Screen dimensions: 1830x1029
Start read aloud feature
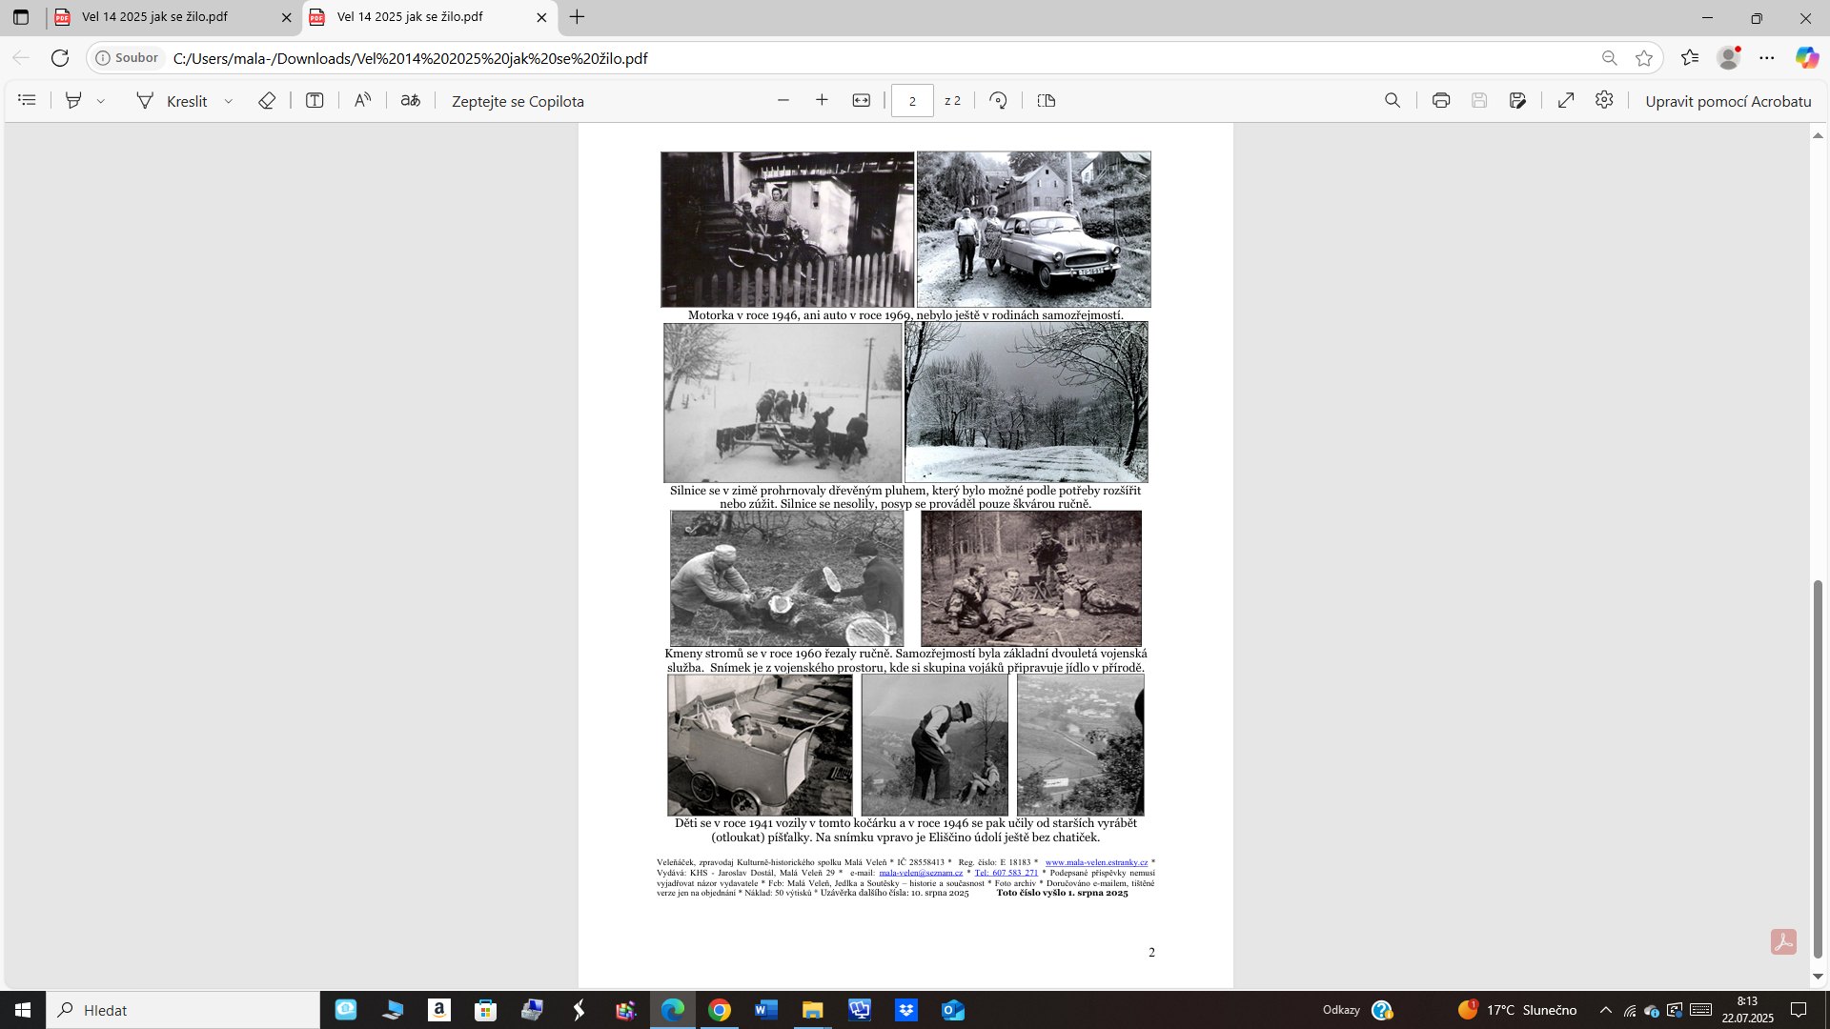pyautogui.click(x=362, y=100)
